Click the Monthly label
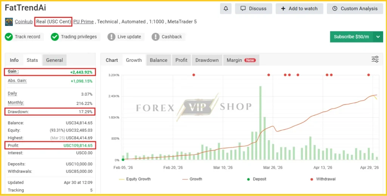 coord(16,103)
